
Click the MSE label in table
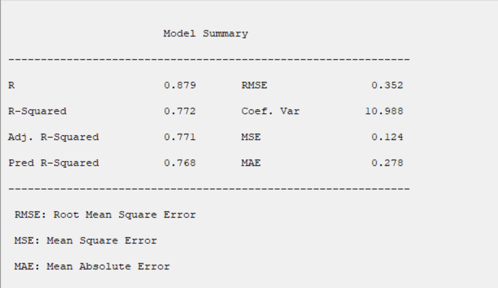251,137
